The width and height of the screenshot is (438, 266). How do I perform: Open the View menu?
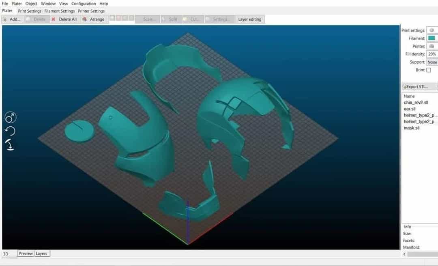(63, 4)
